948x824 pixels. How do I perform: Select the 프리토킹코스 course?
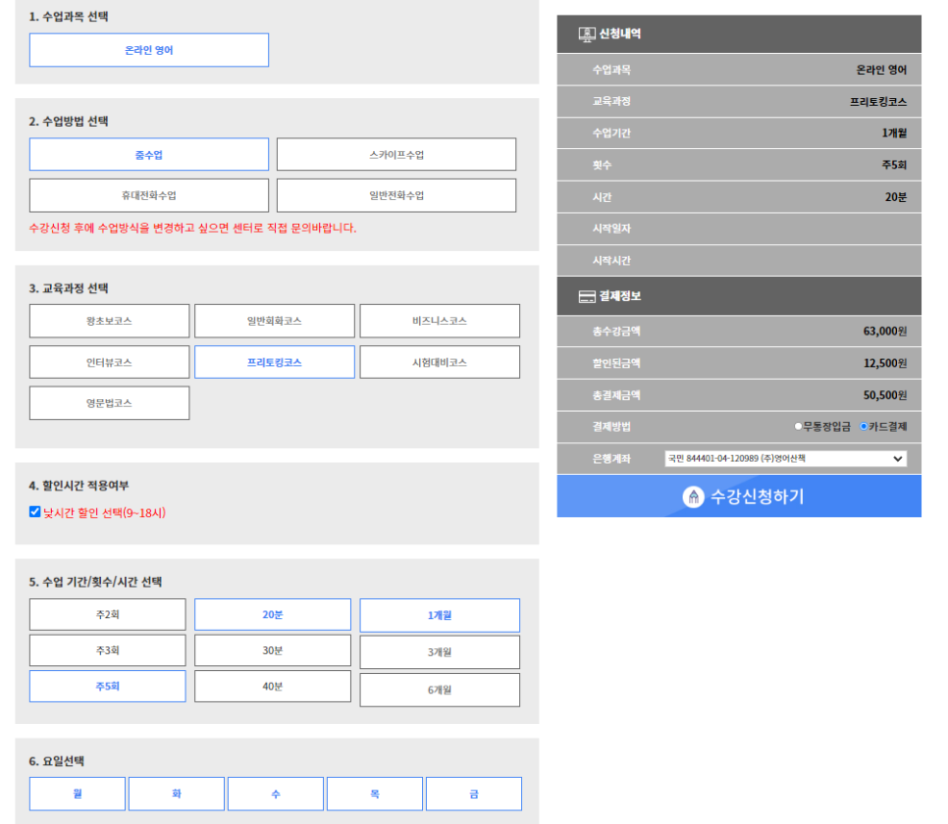point(275,362)
